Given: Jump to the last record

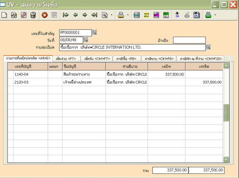Looking at the screenshot, I should tap(94, 15).
